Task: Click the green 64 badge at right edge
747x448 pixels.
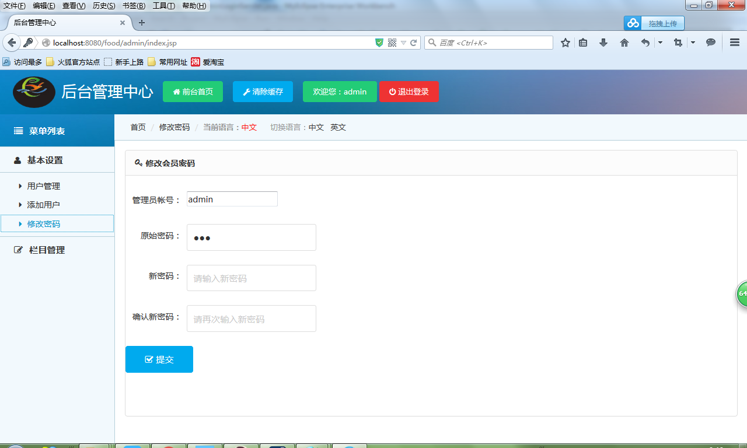Action: 742,293
